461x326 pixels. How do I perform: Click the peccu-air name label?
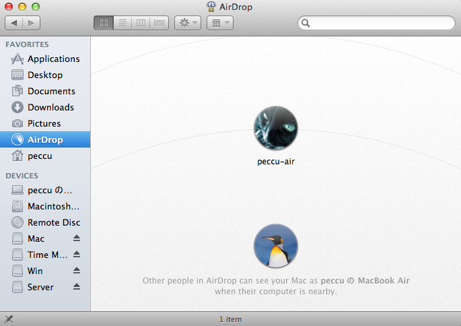pos(276,162)
